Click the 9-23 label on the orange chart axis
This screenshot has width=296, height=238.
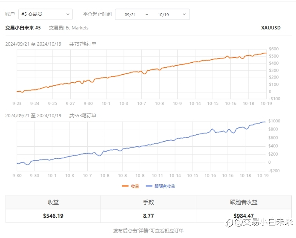(x=17, y=104)
